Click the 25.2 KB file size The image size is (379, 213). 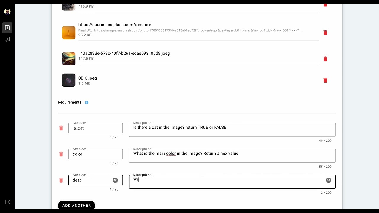[85, 35]
